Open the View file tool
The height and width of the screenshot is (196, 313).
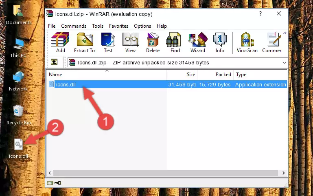131,42
